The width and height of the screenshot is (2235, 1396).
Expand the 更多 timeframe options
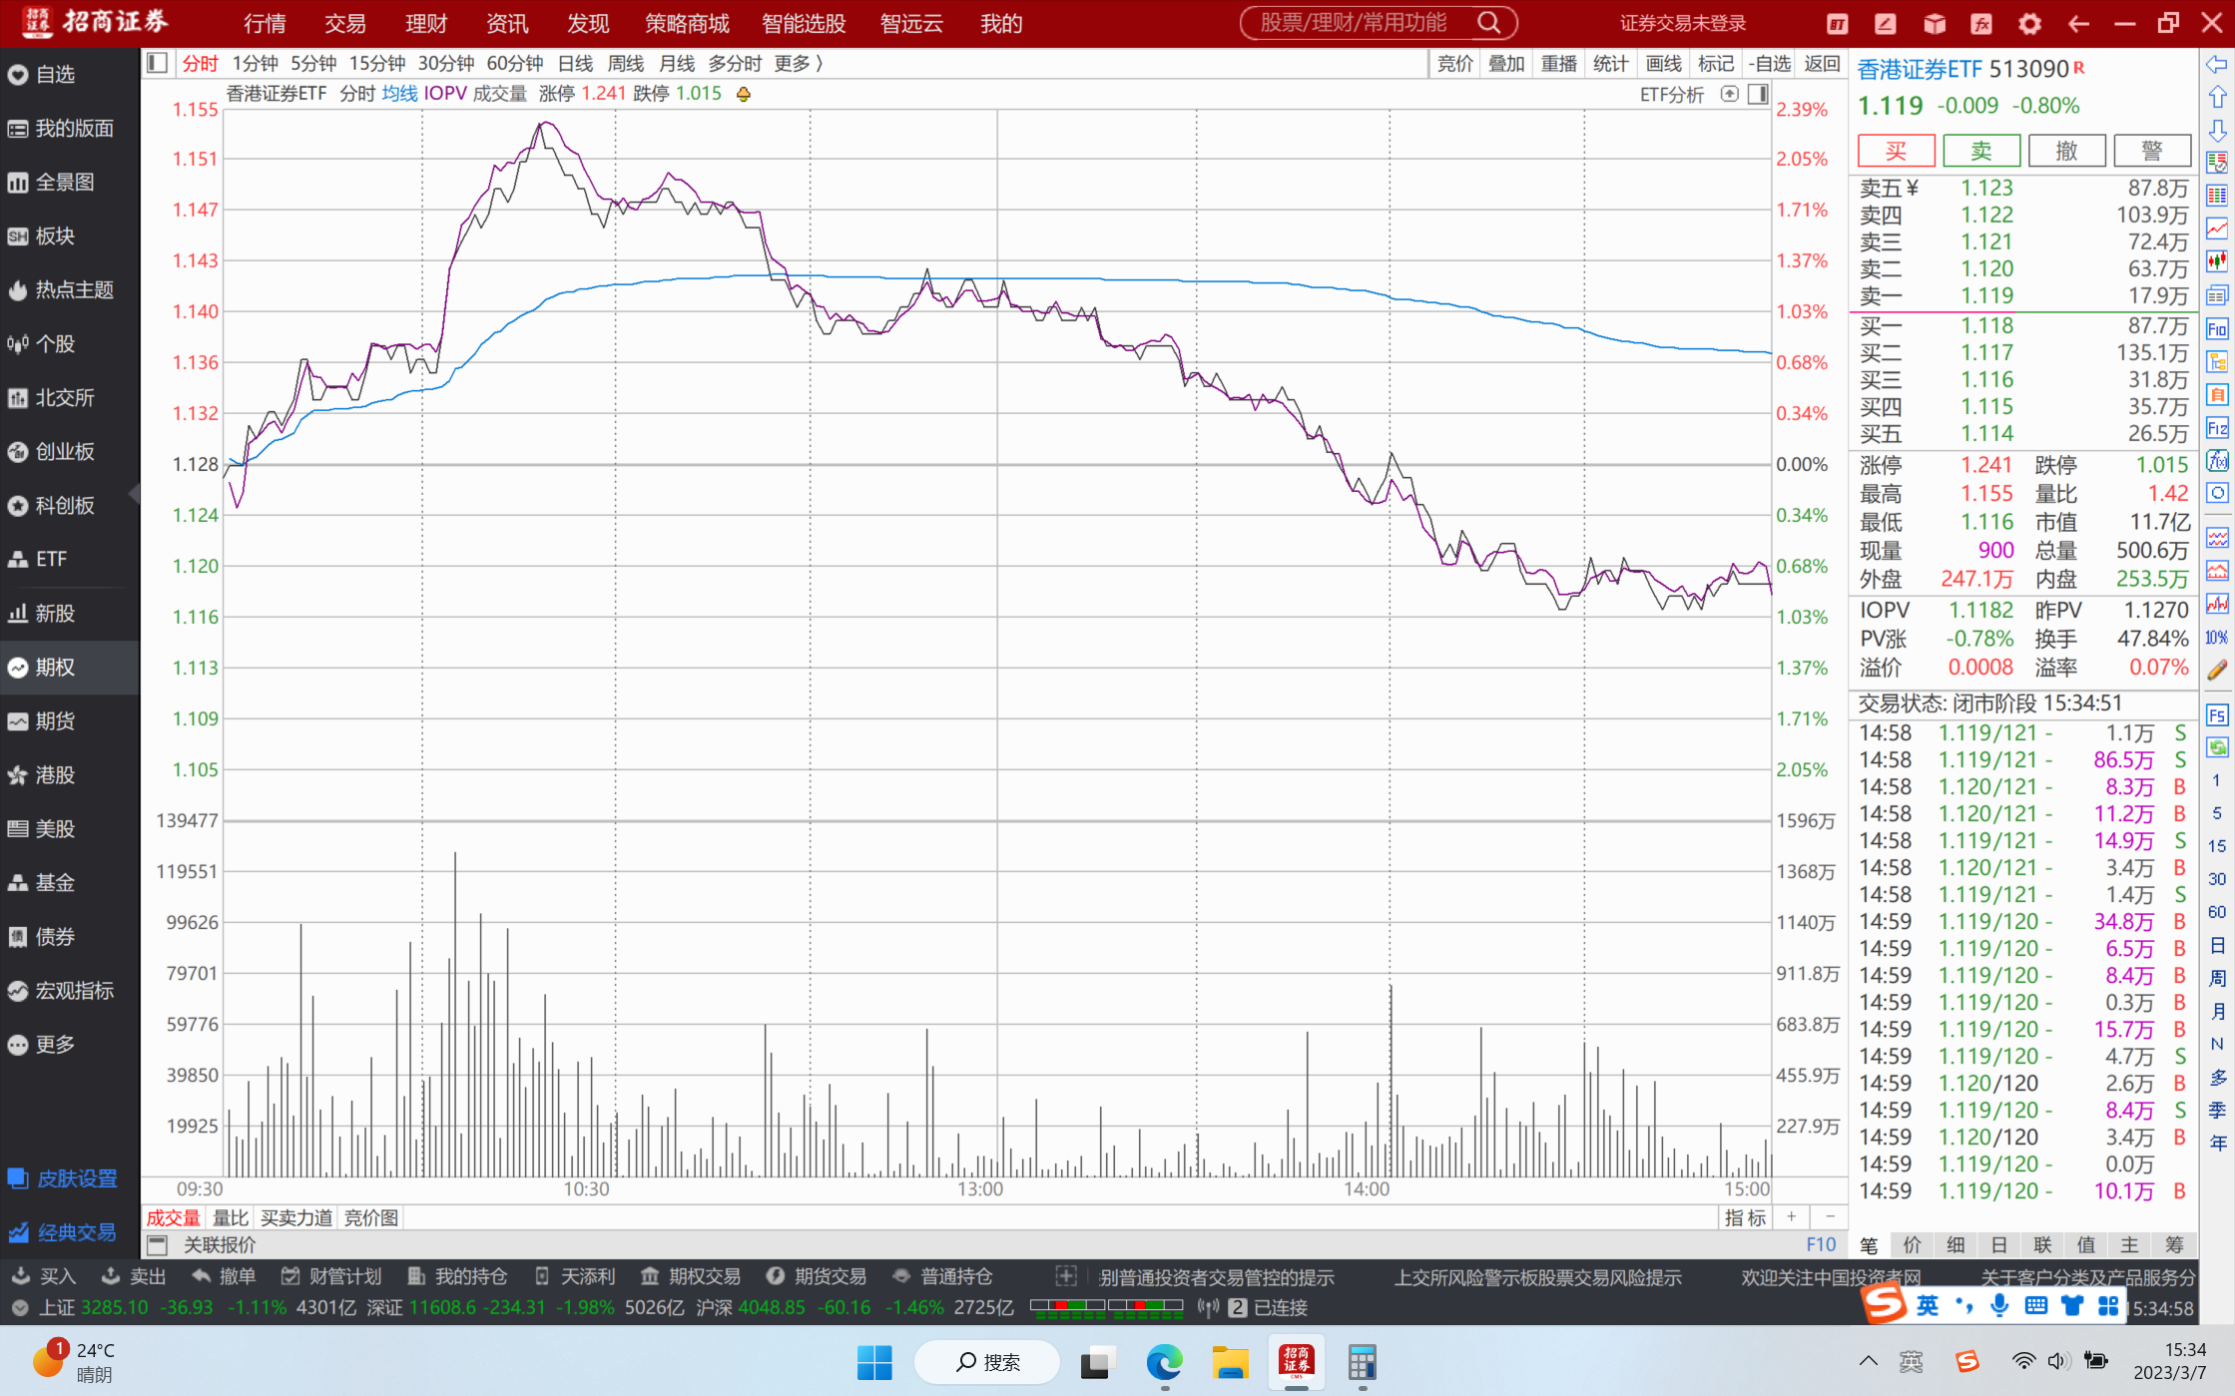(x=799, y=64)
